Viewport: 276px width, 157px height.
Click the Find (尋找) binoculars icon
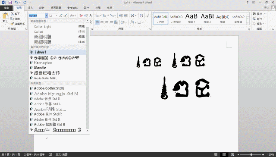(254, 14)
